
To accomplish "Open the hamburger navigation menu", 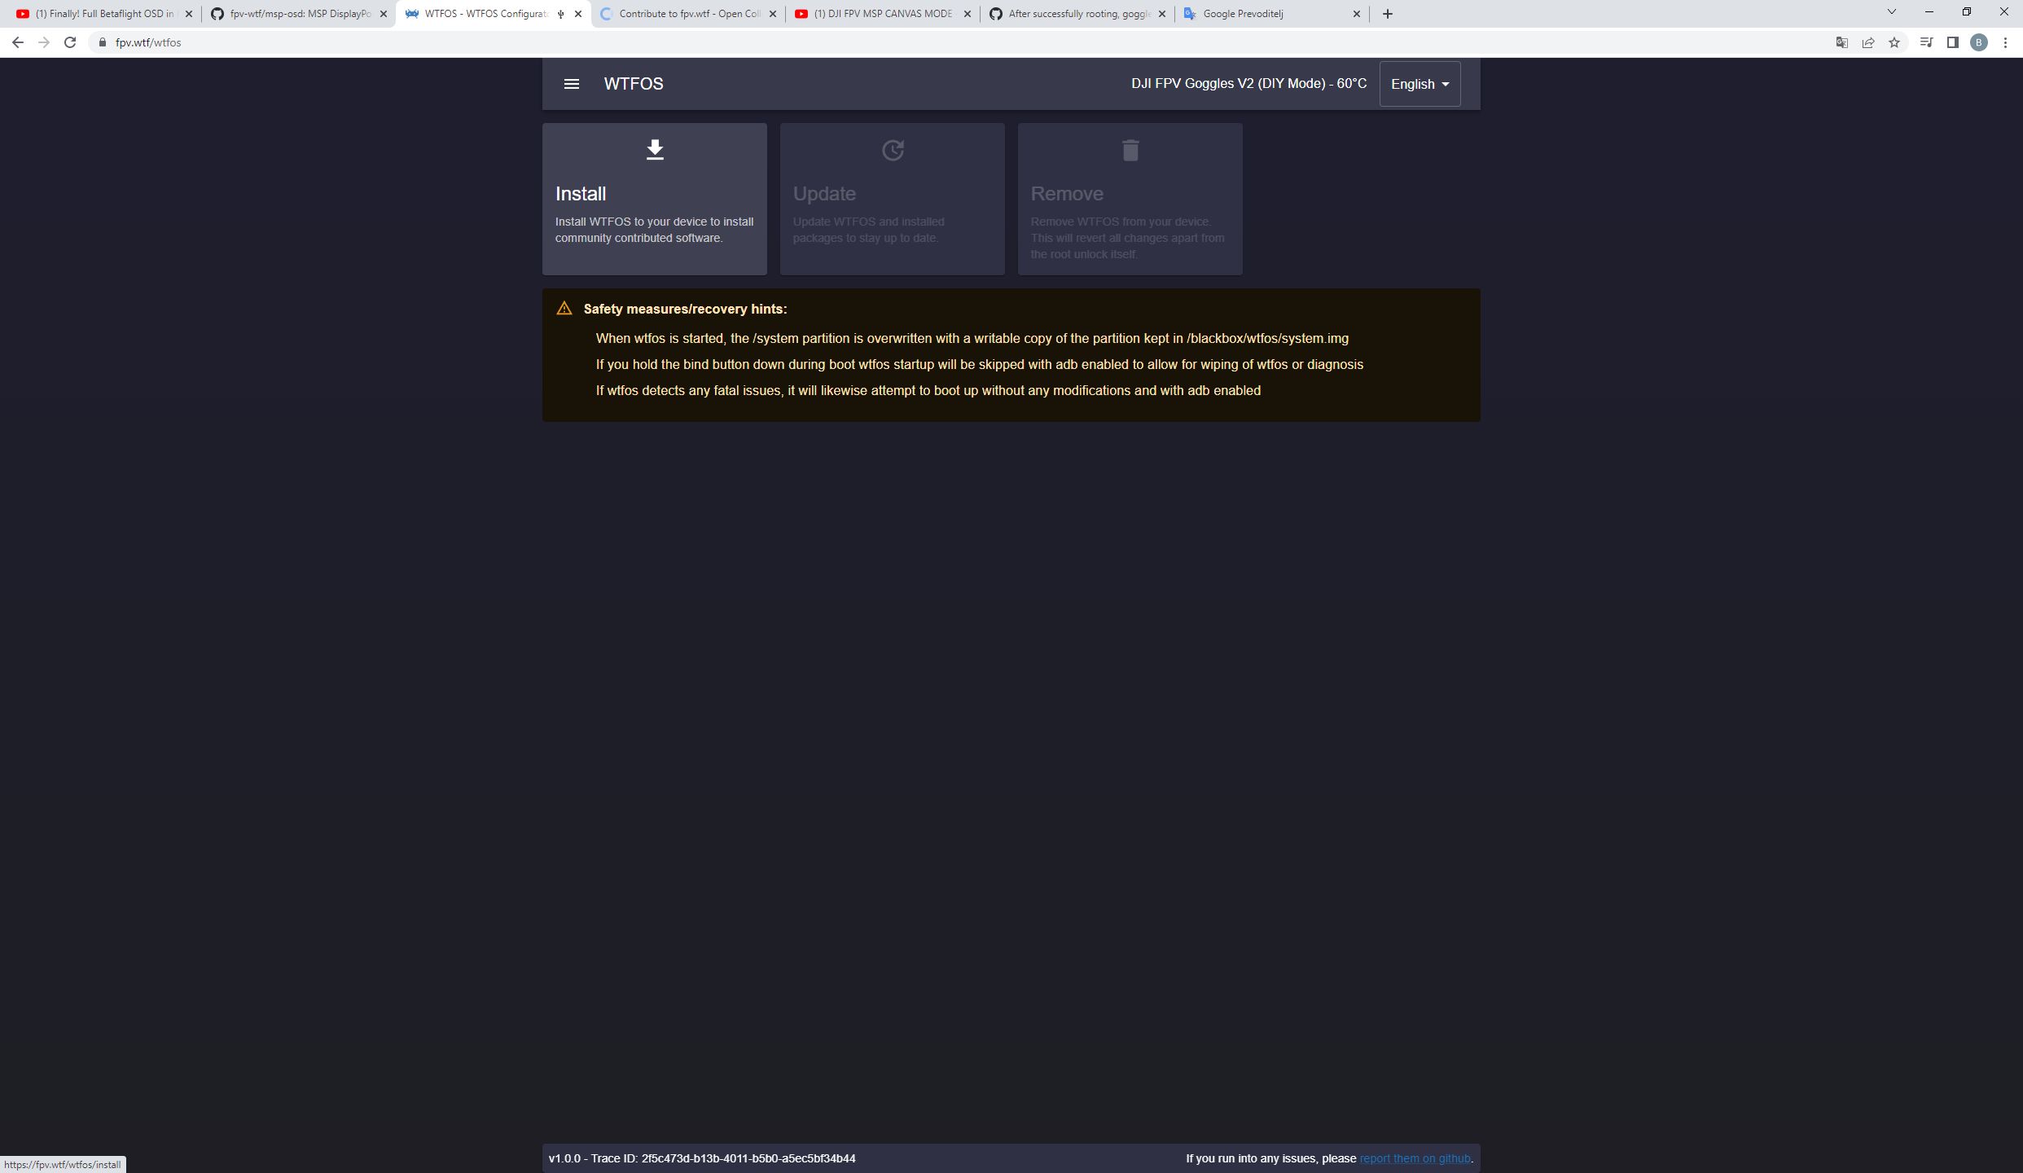I will [573, 83].
